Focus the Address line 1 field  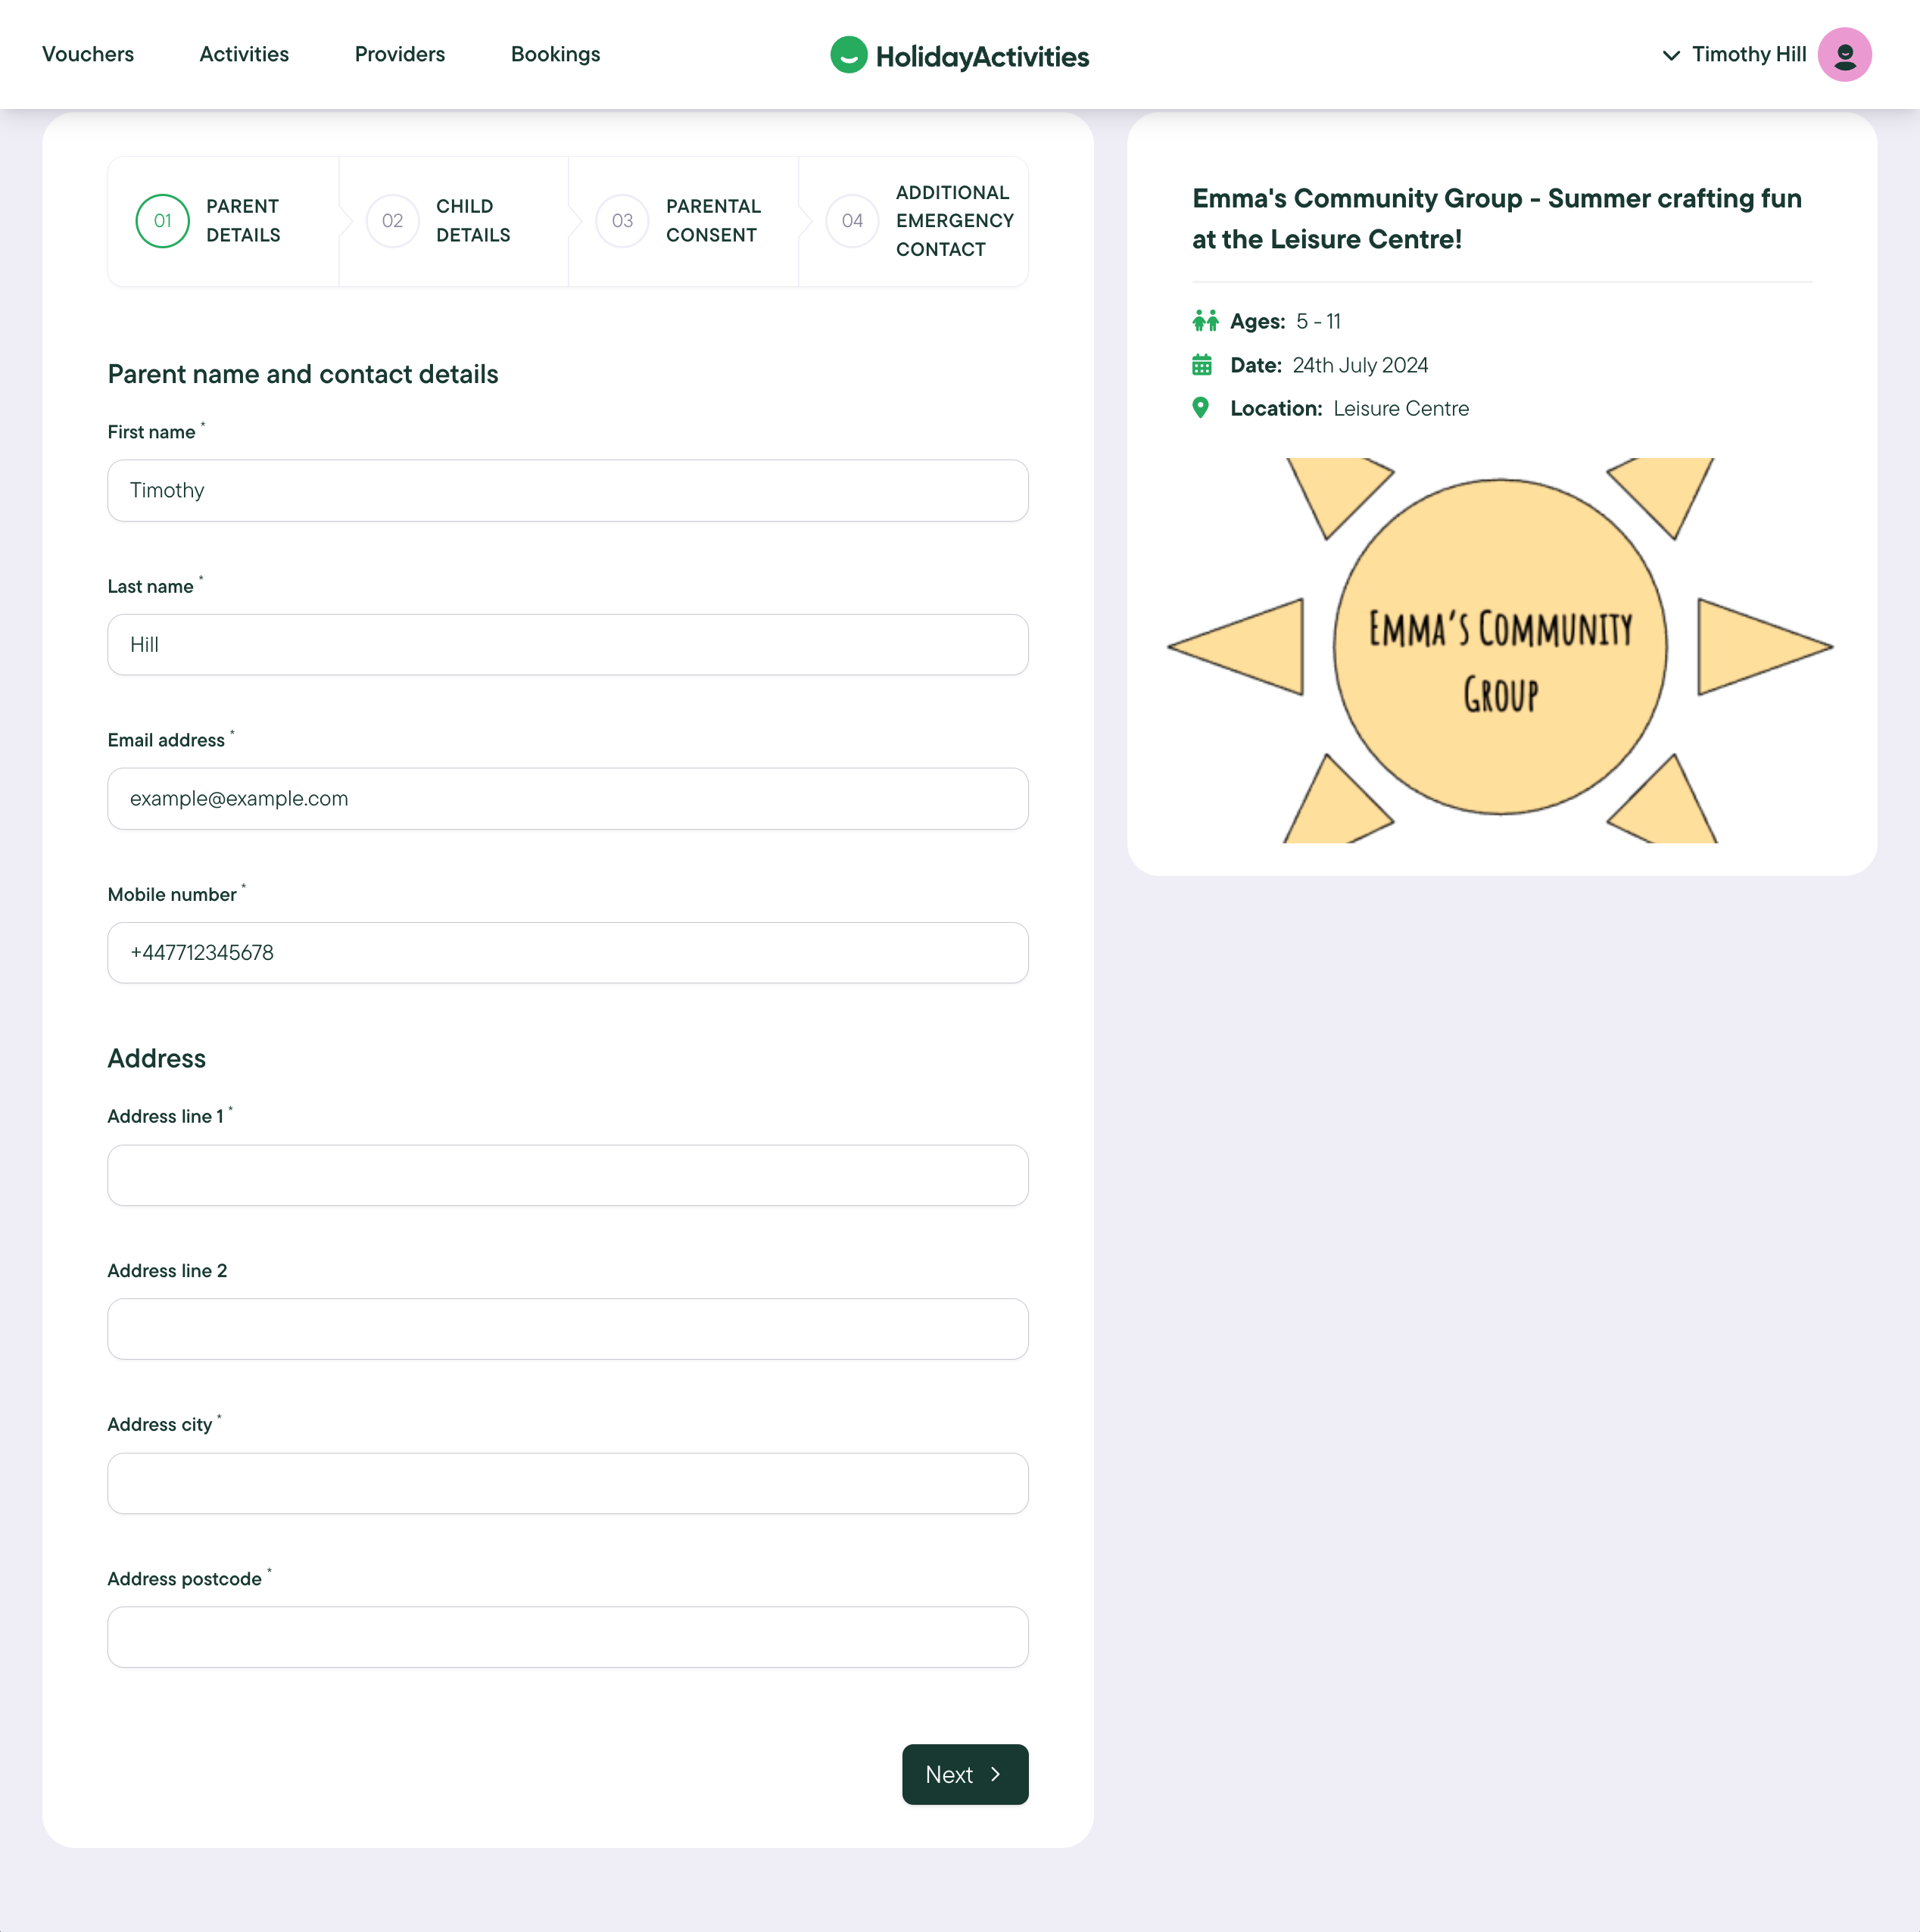point(567,1175)
